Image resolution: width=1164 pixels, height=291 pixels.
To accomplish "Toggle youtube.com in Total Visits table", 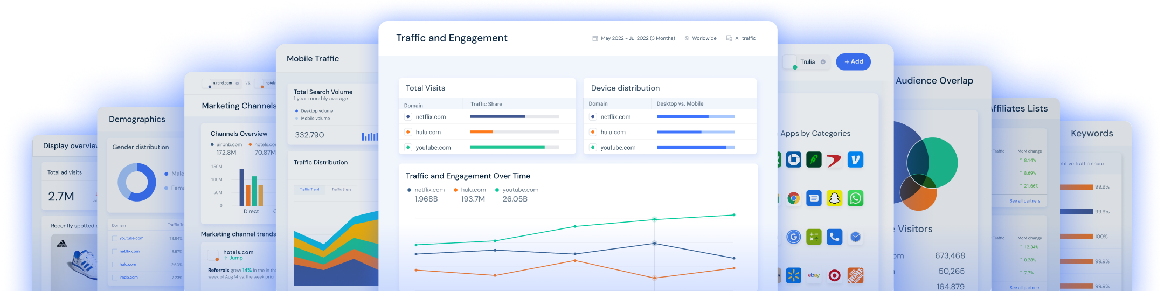I will [408, 147].
